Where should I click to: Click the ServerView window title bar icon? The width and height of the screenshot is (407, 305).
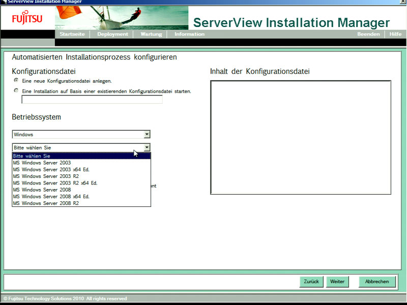tap(4, 2)
